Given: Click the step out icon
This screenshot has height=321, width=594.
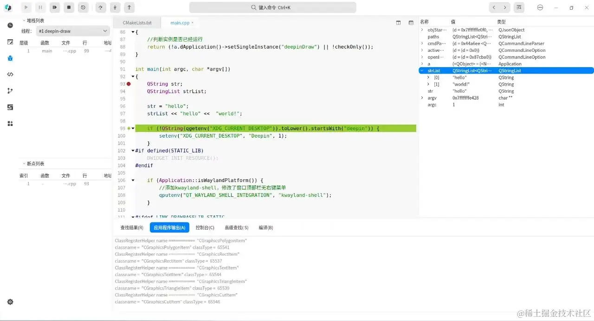Looking at the screenshot, I should pyautogui.click(x=129, y=7).
